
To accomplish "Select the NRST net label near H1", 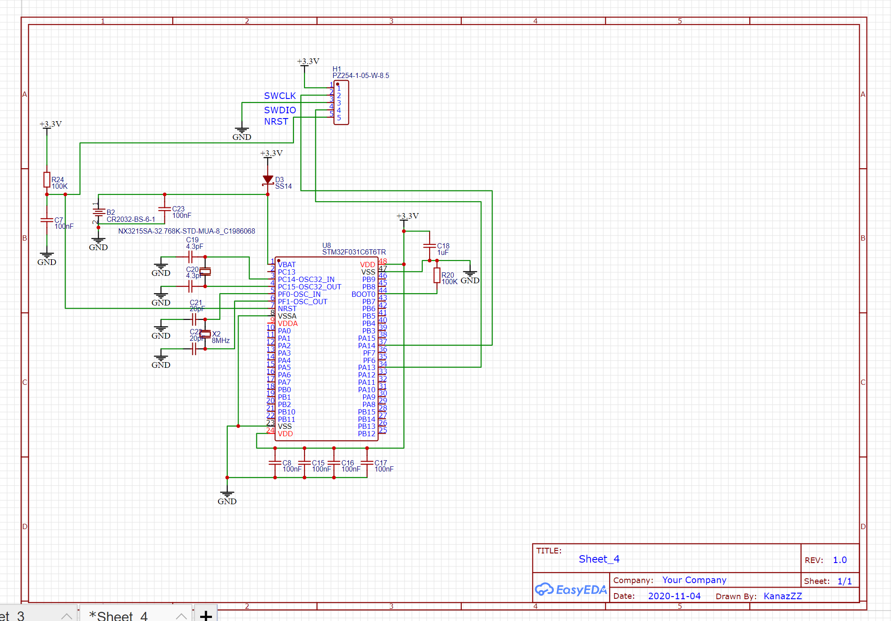I will [x=276, y=122].
